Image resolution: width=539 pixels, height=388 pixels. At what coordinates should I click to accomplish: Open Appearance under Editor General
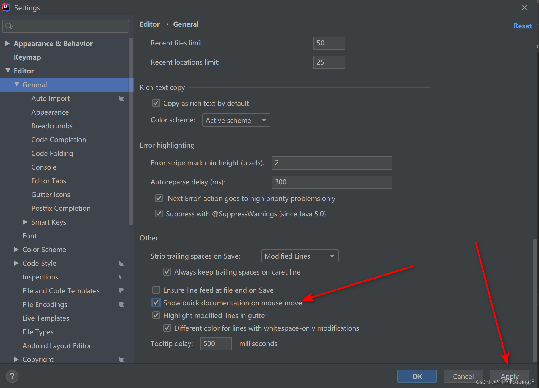click(50, 112)
